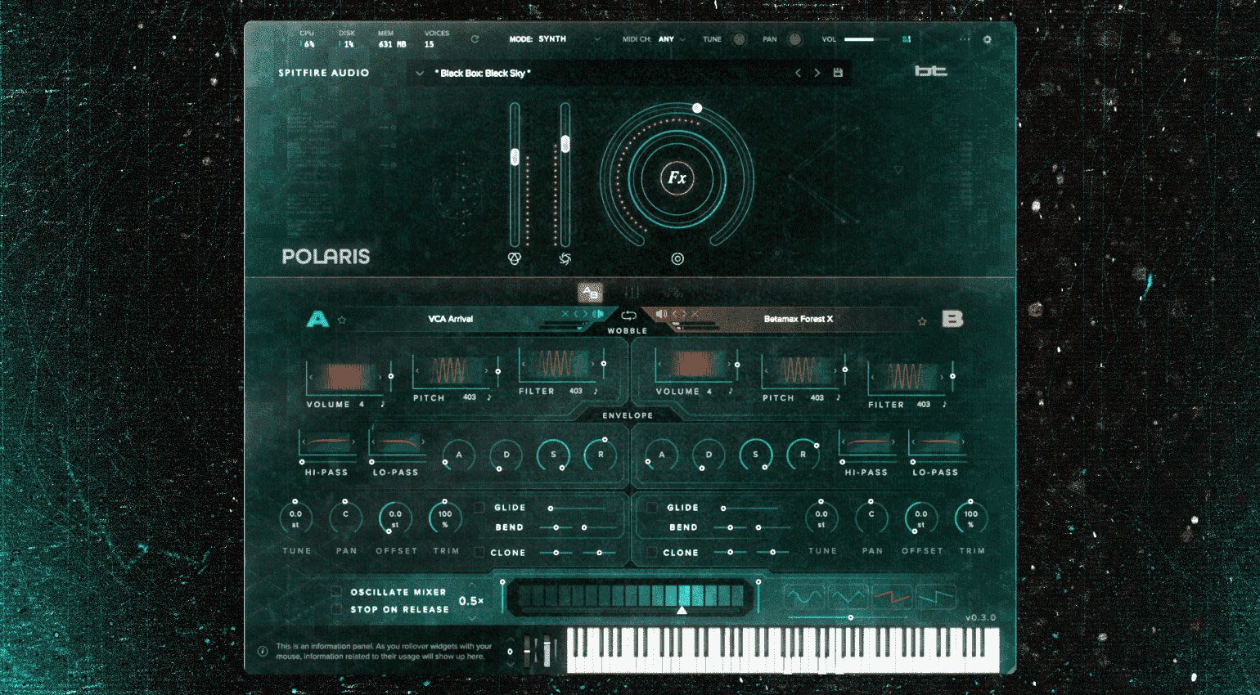The image size is (1260, 695).
Task: Click the bt logo
Action: pos(931,71)
